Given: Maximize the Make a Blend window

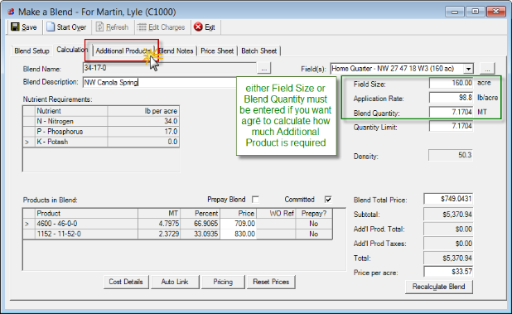Looking at the screenshot, I should click(x=476, y=12).
